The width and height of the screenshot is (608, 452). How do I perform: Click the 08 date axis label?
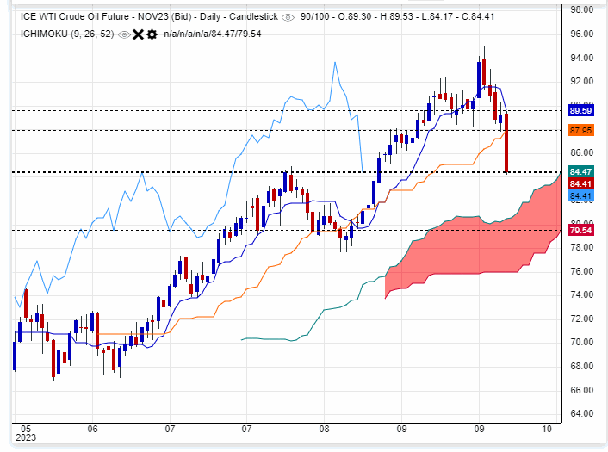(324, 429)
